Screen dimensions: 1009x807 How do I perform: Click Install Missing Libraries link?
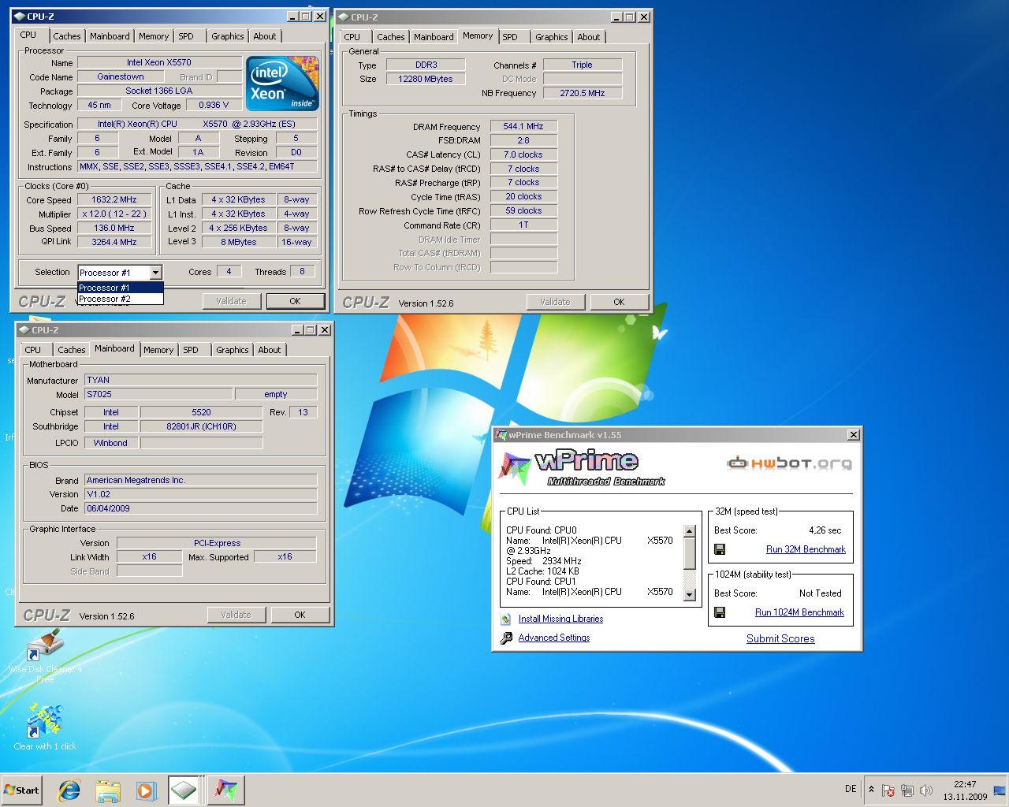[560, 619]
